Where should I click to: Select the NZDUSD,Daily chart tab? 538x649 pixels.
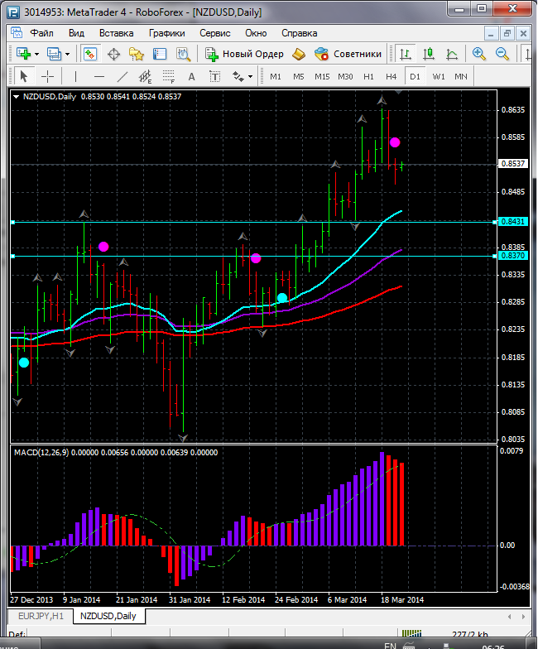click(x=108, y=616)
